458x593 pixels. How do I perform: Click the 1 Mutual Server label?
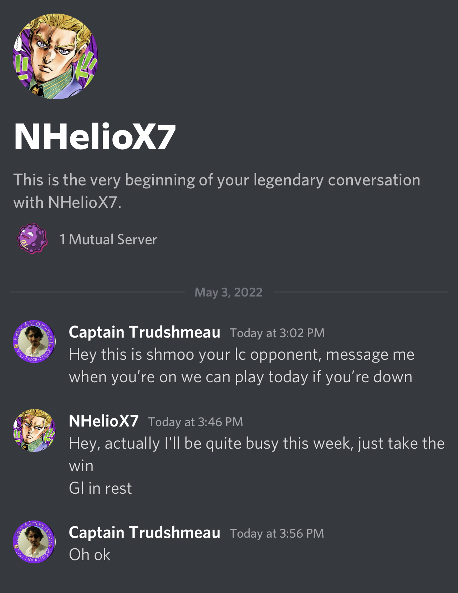108,239
